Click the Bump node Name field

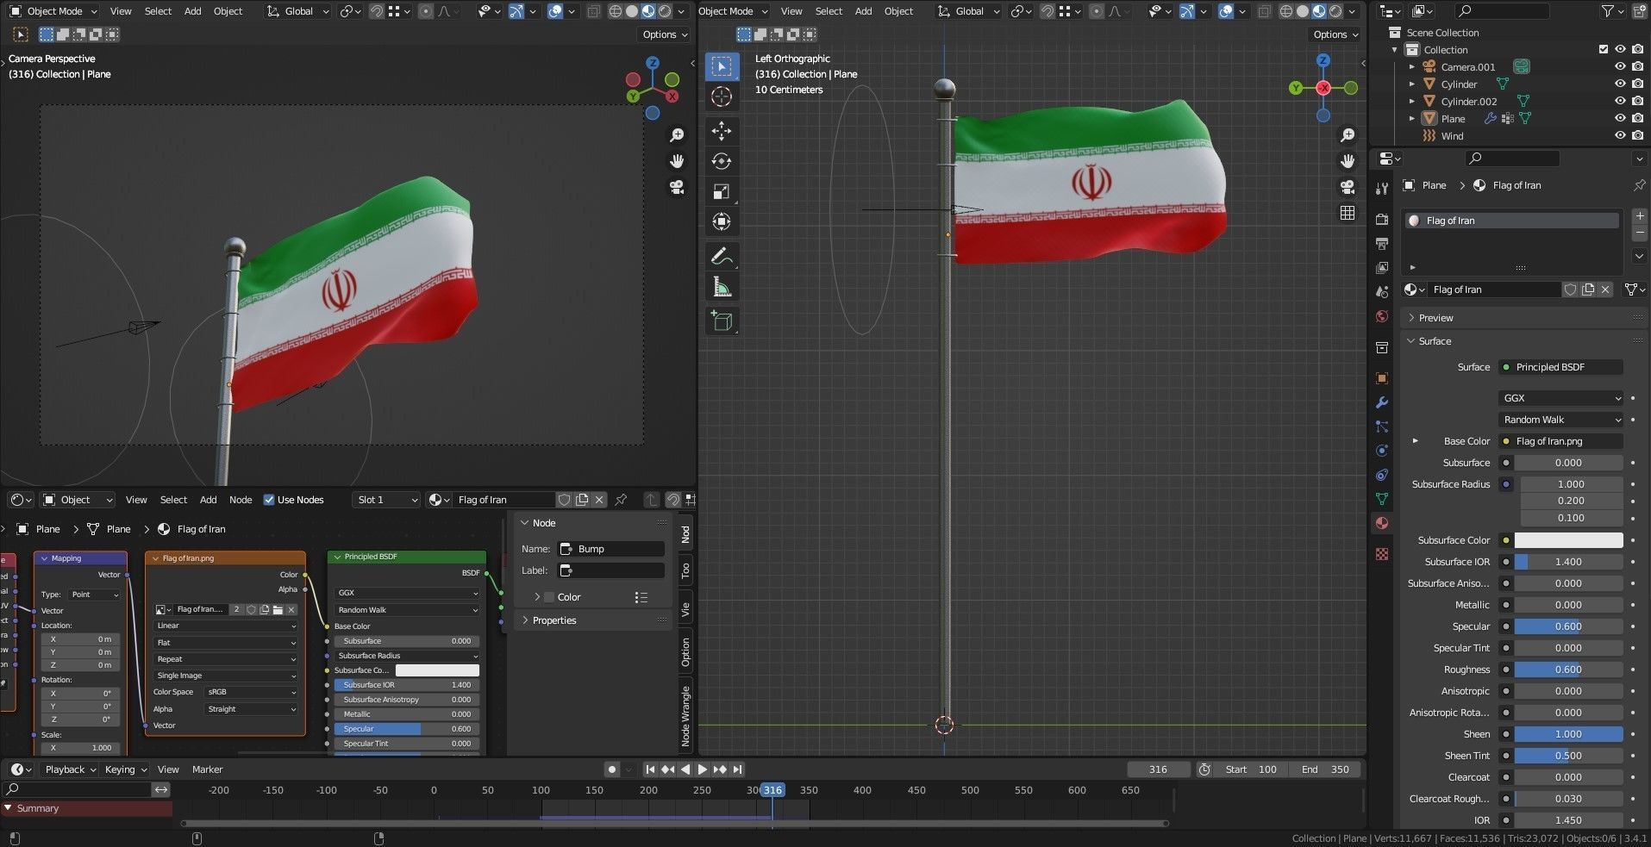611,549
